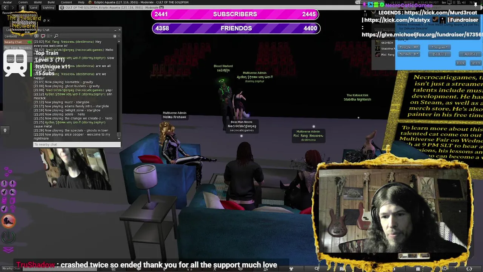Open the Build menu
The height and width of the screenshot is (272, 483).
(51, 2)
